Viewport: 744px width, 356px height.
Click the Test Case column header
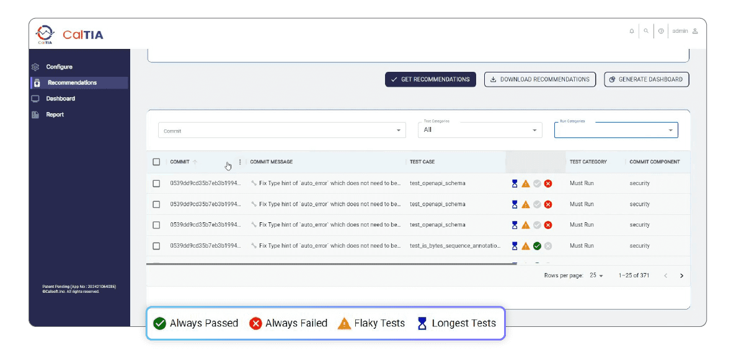click(422, 162)
